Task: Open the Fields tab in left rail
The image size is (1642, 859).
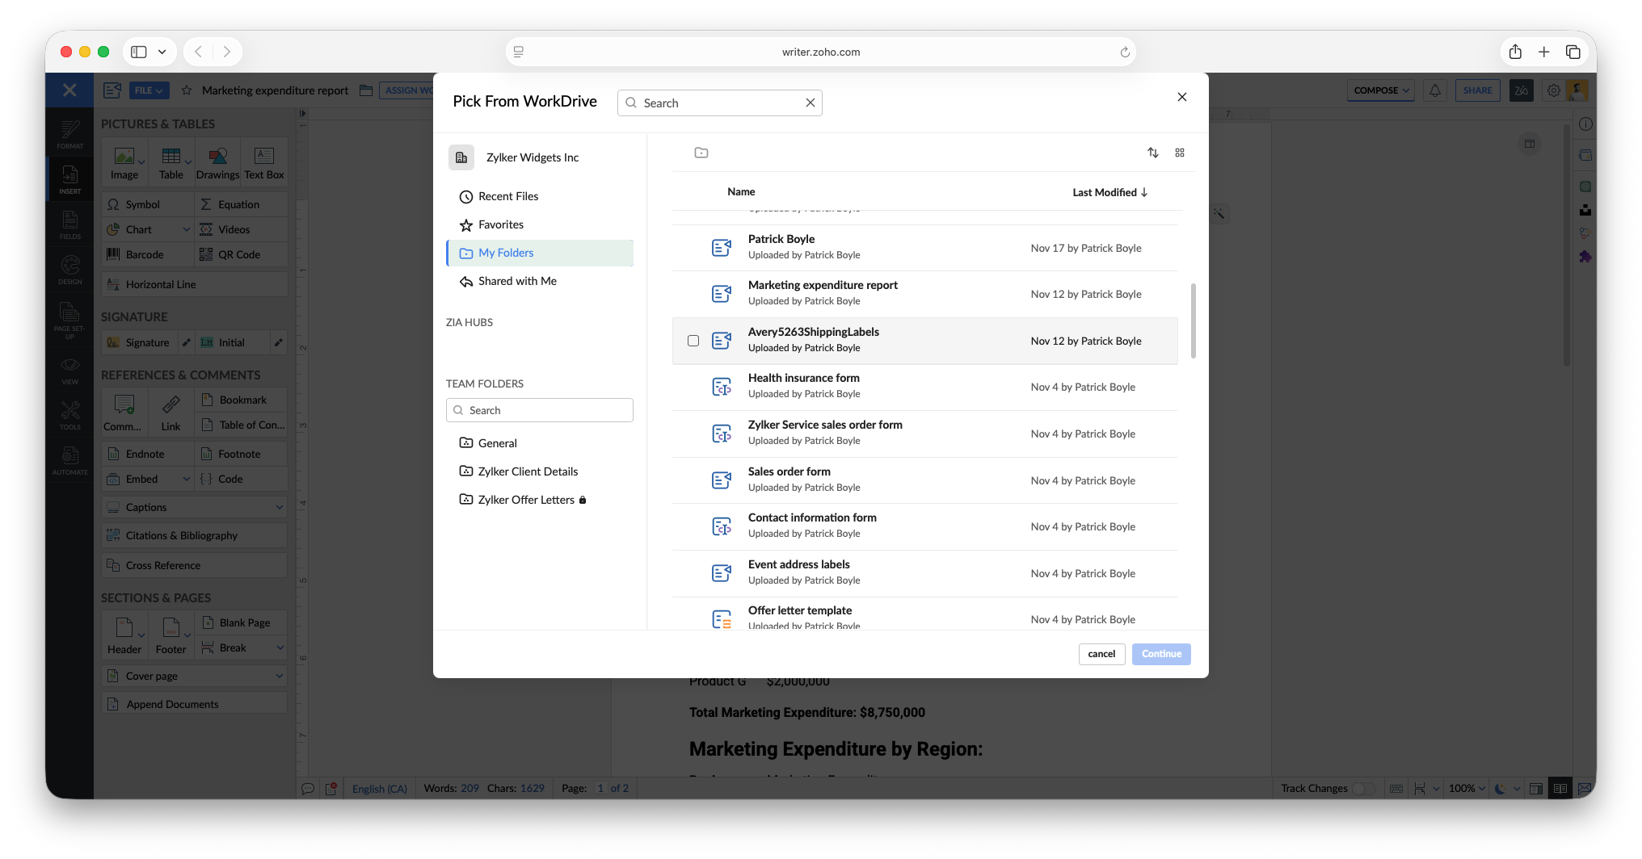Action: point(70,224)
